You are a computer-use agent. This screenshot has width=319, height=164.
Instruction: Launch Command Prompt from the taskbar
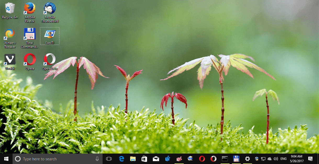coord(225,159)
